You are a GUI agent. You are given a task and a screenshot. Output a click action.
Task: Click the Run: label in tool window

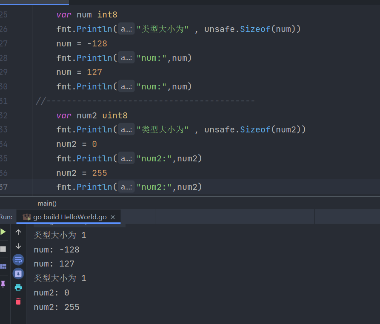(7, 217)
